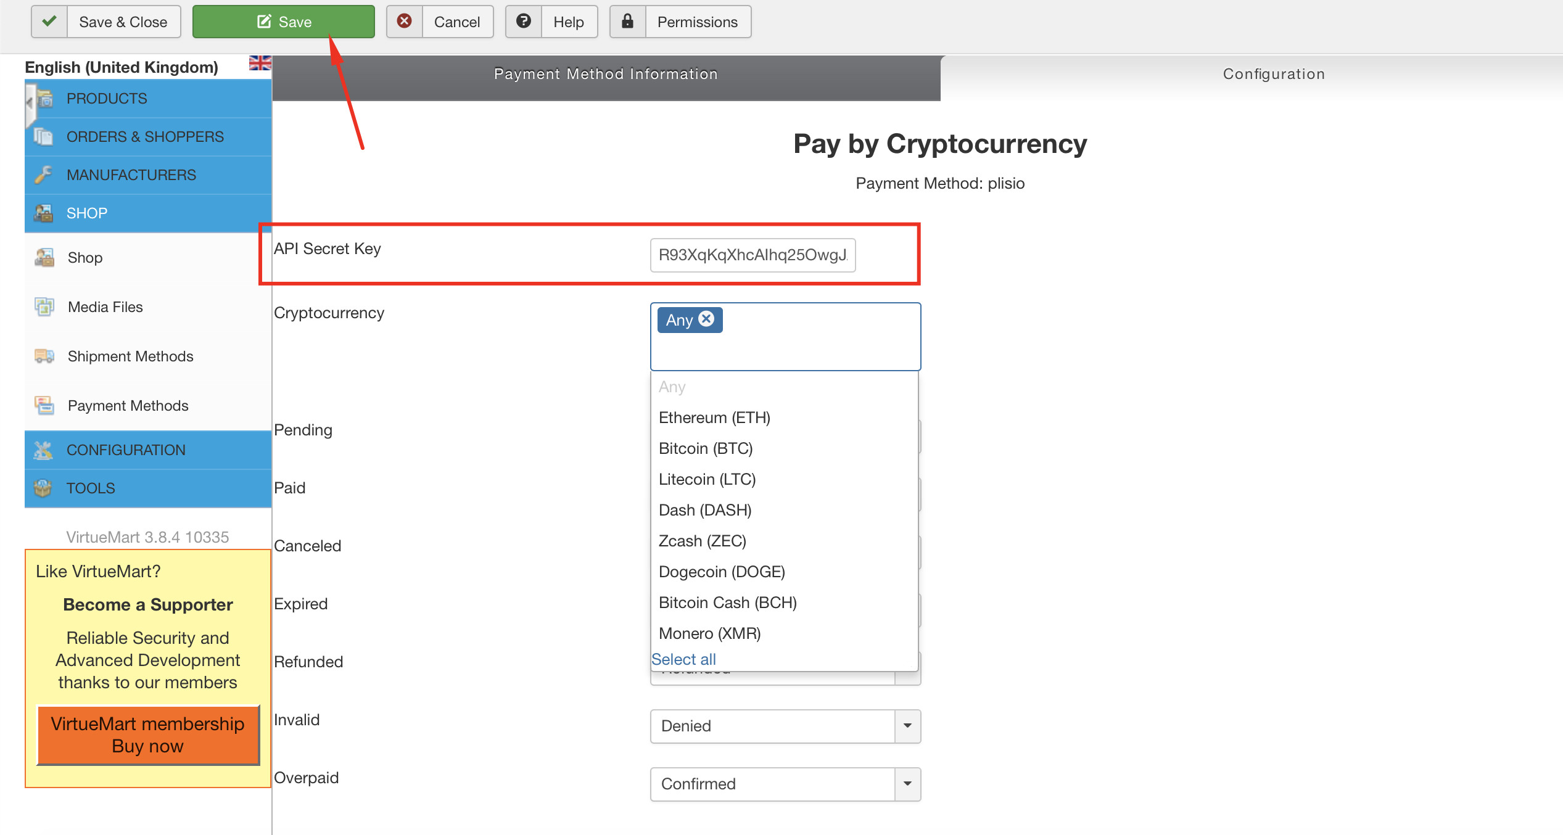Click the Media Files icon
This screenshot has height=835, width=1563.
tap(44, 306)
